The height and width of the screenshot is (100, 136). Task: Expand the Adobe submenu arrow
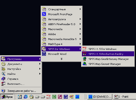(x=80, y=34)
